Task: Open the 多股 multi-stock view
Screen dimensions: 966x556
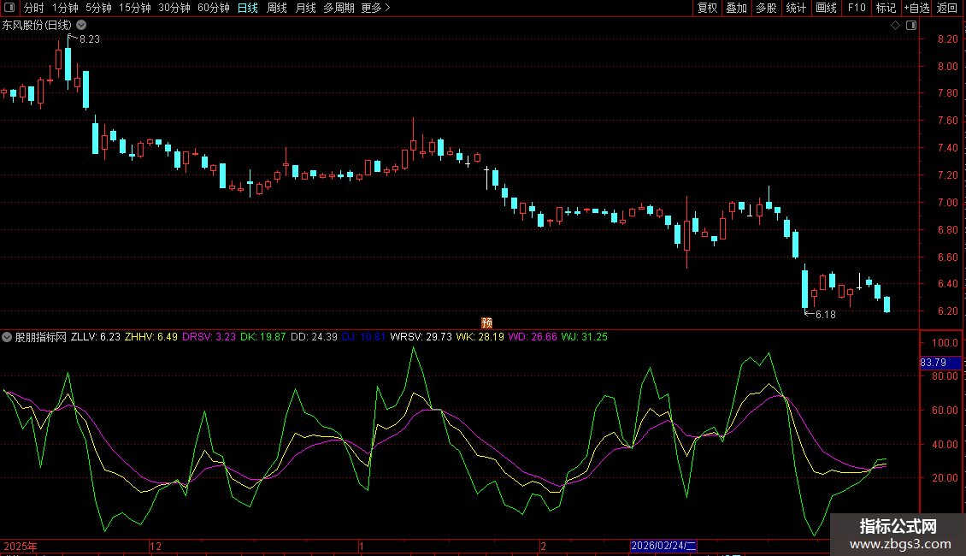Action: point(766,8)
